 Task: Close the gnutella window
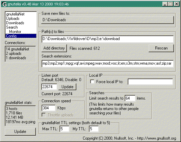(177, 4)
